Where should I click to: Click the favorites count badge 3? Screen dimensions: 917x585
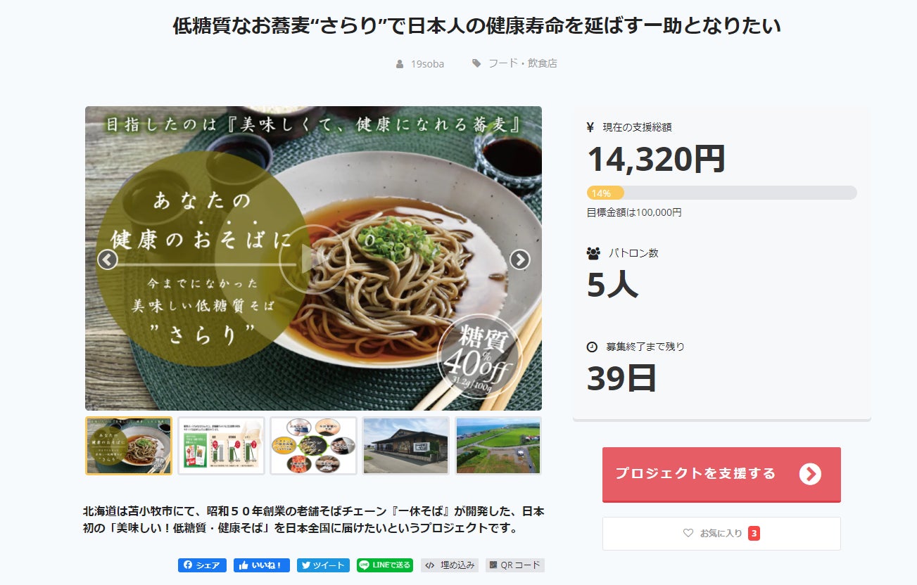tap(754, 534)
